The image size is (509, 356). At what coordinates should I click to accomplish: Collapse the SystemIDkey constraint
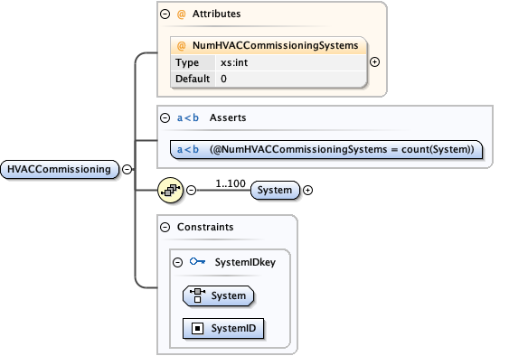point(177,262)
